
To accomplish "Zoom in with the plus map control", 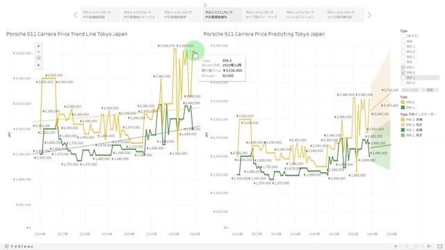I will click(39, 46).
